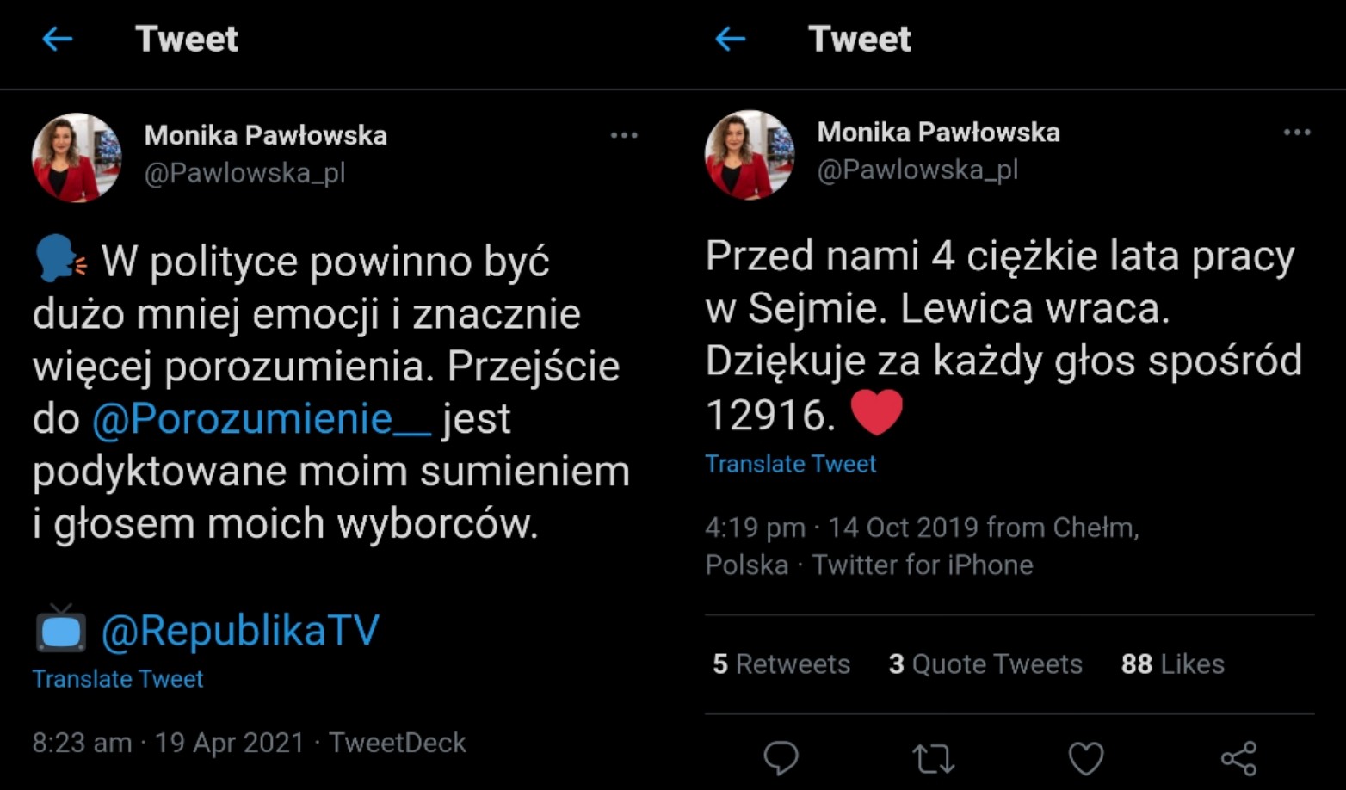The height and width of the screenshot is (790, 1346).
Task: Like the Lewica wraca tweet
Action: coord(1085,758)
